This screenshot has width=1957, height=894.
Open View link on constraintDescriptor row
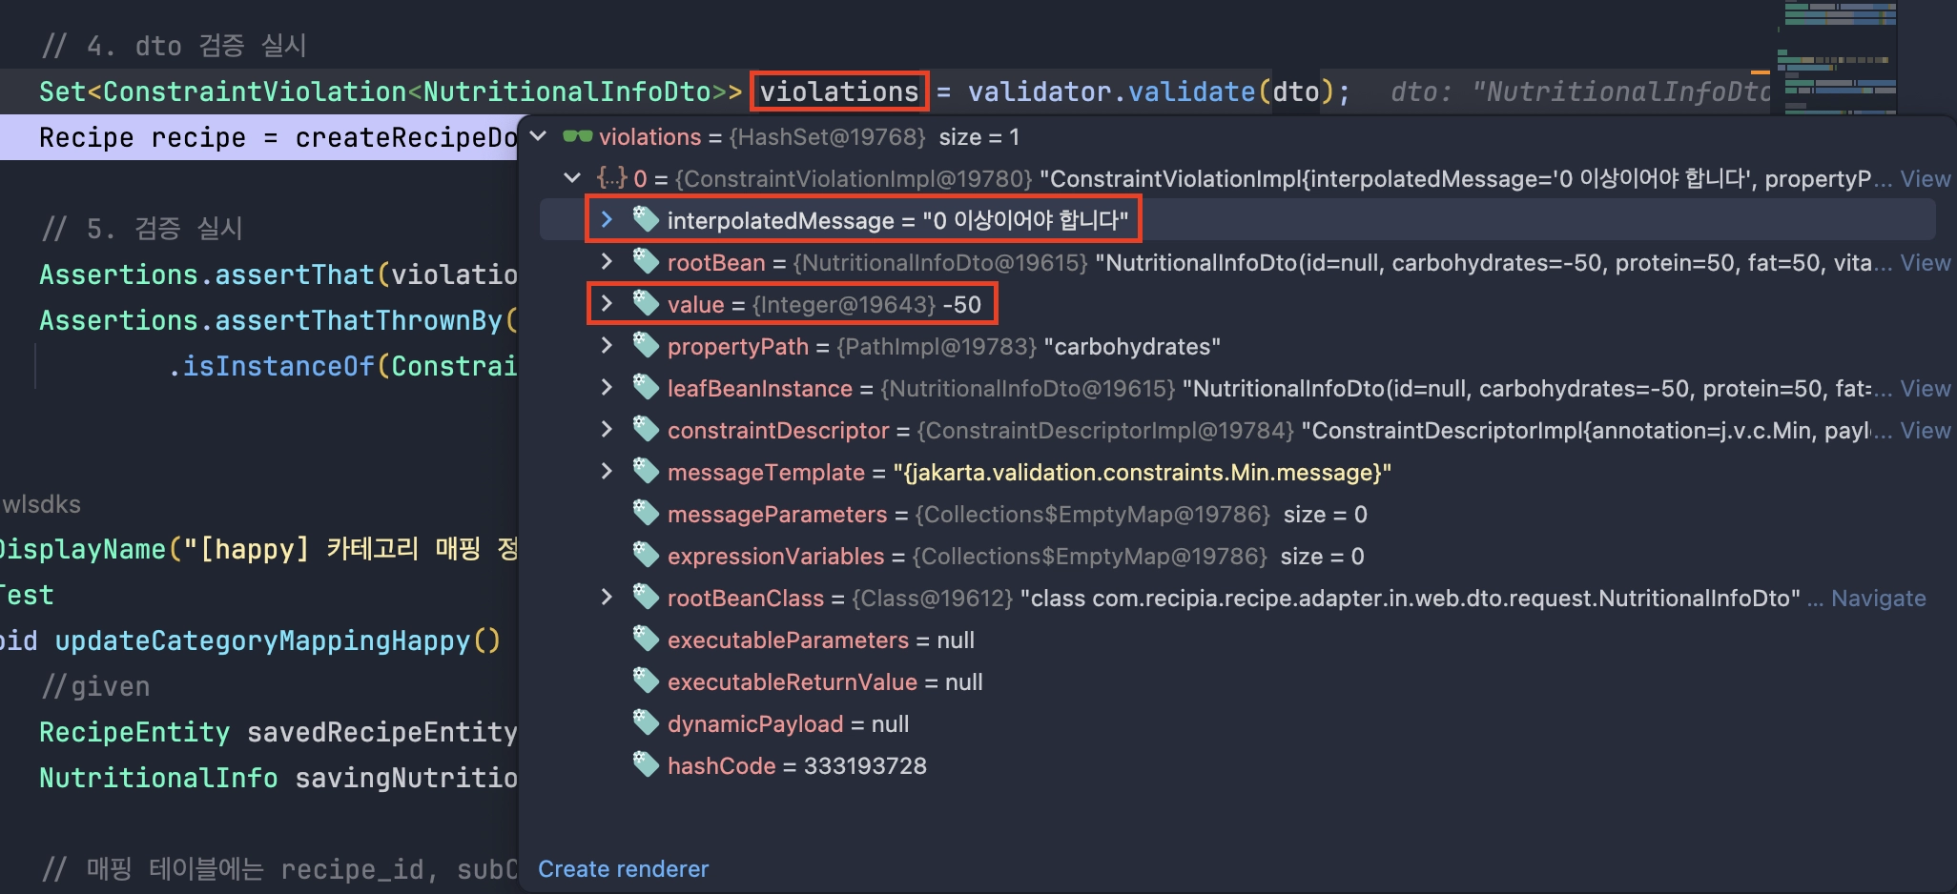pyautogui.click(x=1925, y=430)
